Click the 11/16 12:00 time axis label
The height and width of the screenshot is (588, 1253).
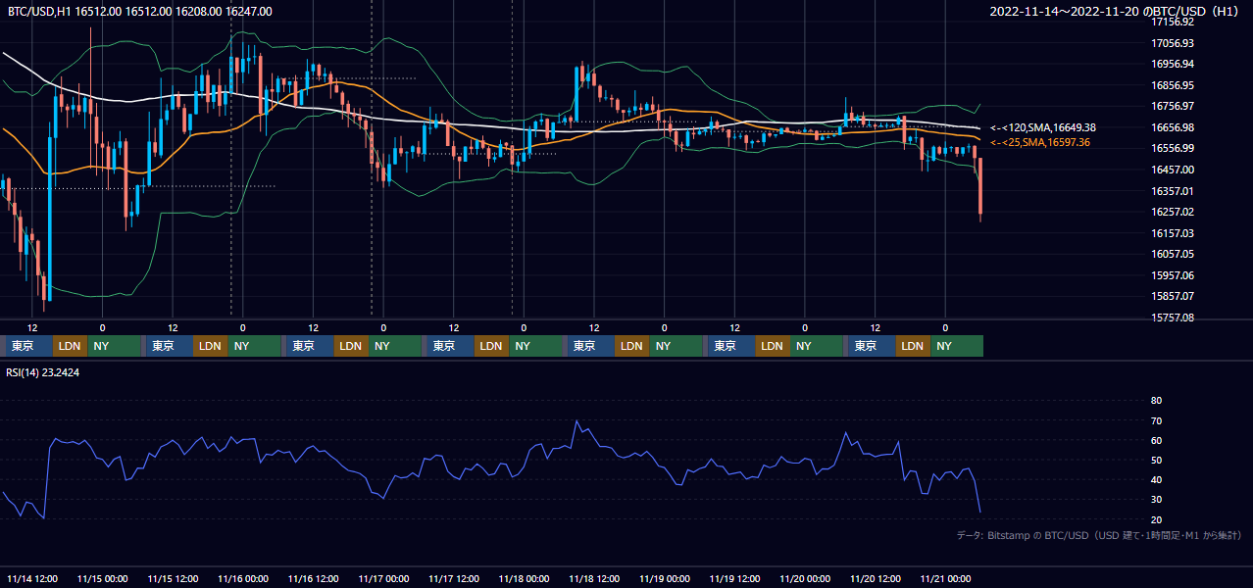click(x=314, y=579)
